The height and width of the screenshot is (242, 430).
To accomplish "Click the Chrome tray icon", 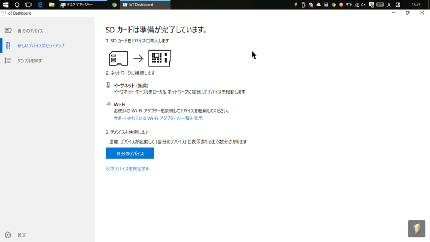I will click(x=333, y=5).
